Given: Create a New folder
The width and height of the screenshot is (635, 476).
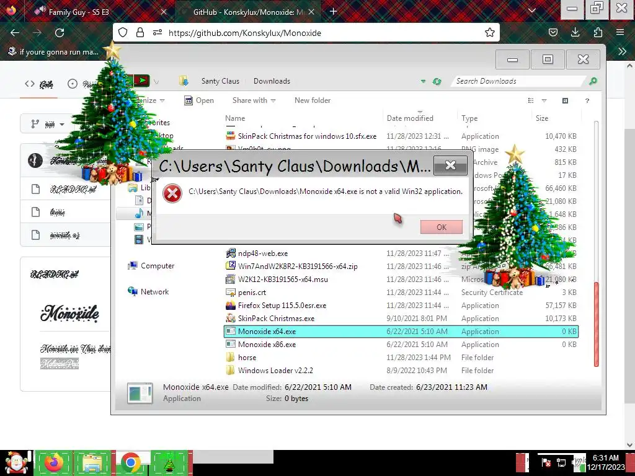Looking at the screenshot, I should coord(313,100).
